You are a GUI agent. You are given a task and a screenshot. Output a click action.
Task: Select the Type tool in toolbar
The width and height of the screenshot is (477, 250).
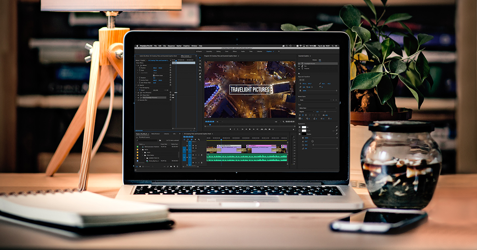(x=200, y=80)
